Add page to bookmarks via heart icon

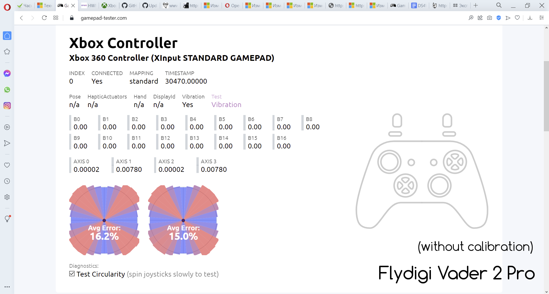pyautogui.click(x=517, y=18)
